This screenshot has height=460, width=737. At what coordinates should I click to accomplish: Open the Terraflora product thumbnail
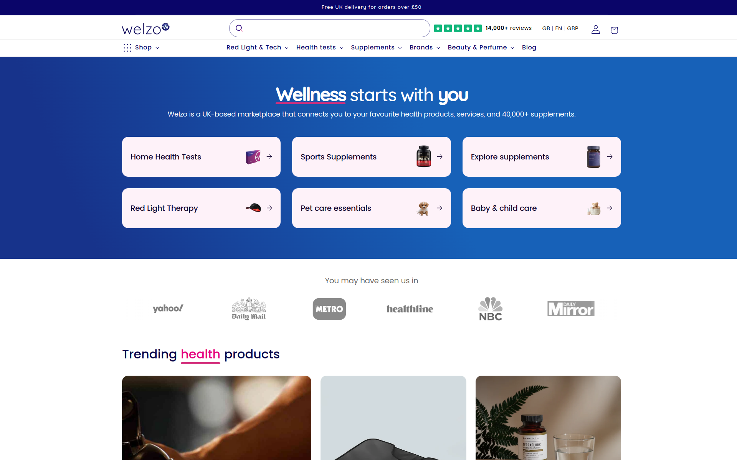tap(548, 418)
